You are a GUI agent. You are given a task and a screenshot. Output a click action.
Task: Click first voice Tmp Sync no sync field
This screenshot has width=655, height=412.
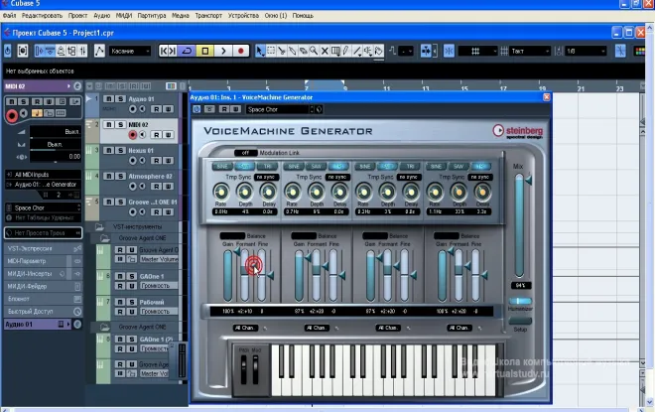coord(266,177)
